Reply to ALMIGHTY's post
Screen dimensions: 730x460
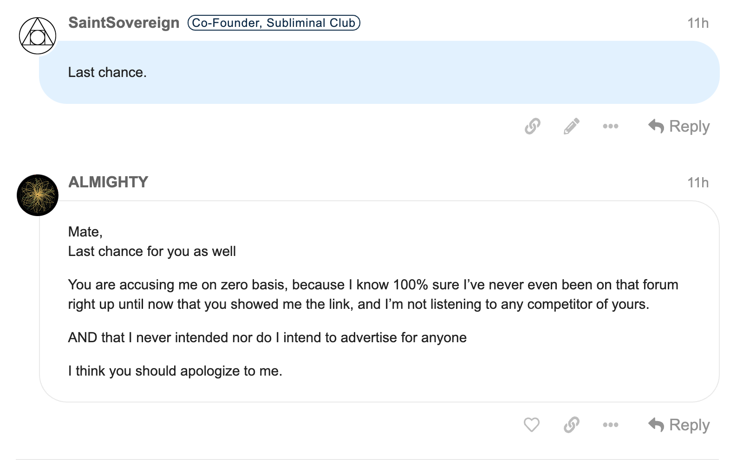(679, 425)
